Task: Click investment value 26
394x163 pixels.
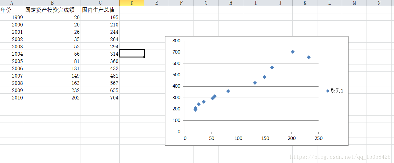Action: tap(52, 32)
